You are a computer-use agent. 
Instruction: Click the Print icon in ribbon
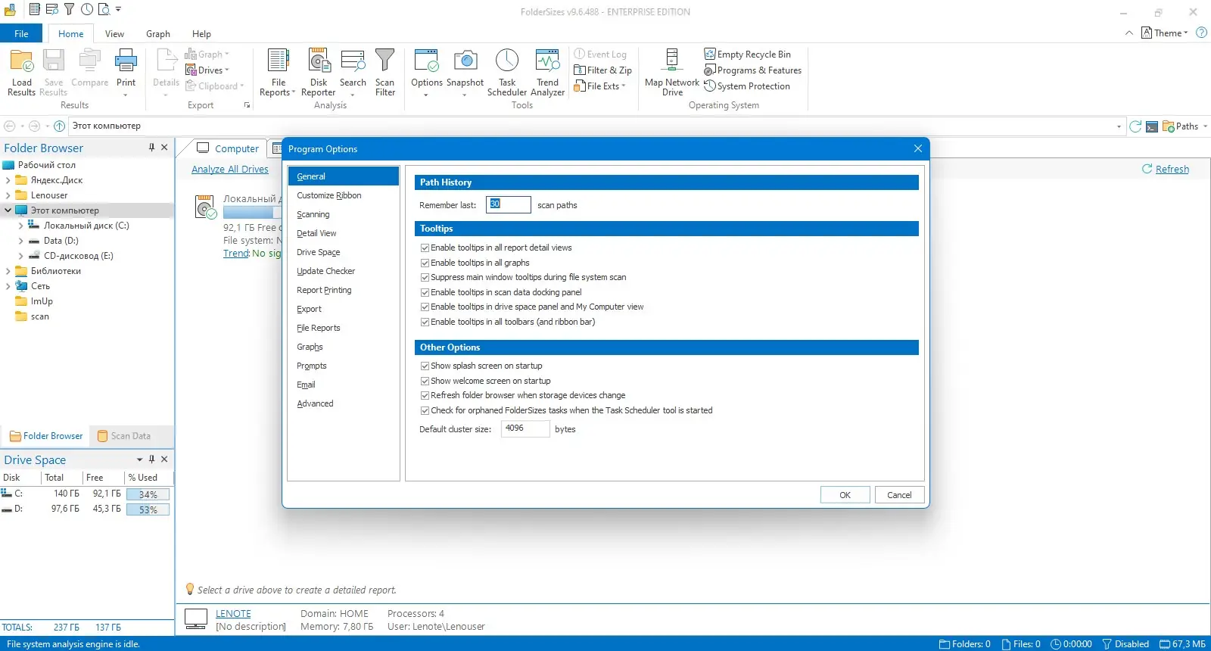click(x=126, y=62)
